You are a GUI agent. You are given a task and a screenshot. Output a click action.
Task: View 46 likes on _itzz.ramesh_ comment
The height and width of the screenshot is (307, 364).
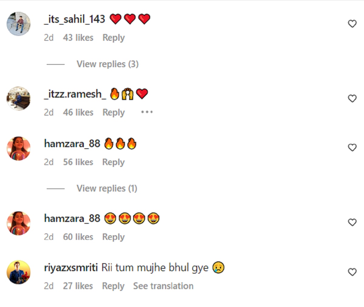pyautogui.click(x=78, y=112)
